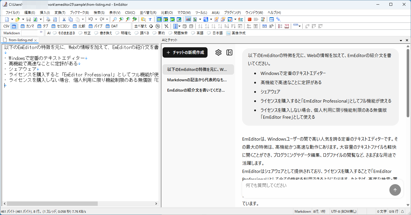The image size is (411, 215).
Task: Click the Reload file icon
Action: [35, 19]
